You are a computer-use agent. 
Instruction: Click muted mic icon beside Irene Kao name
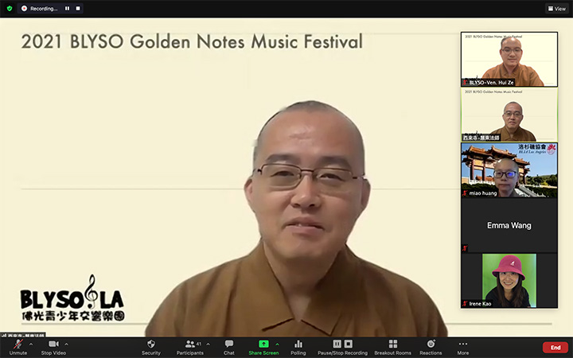pos(465,304)
